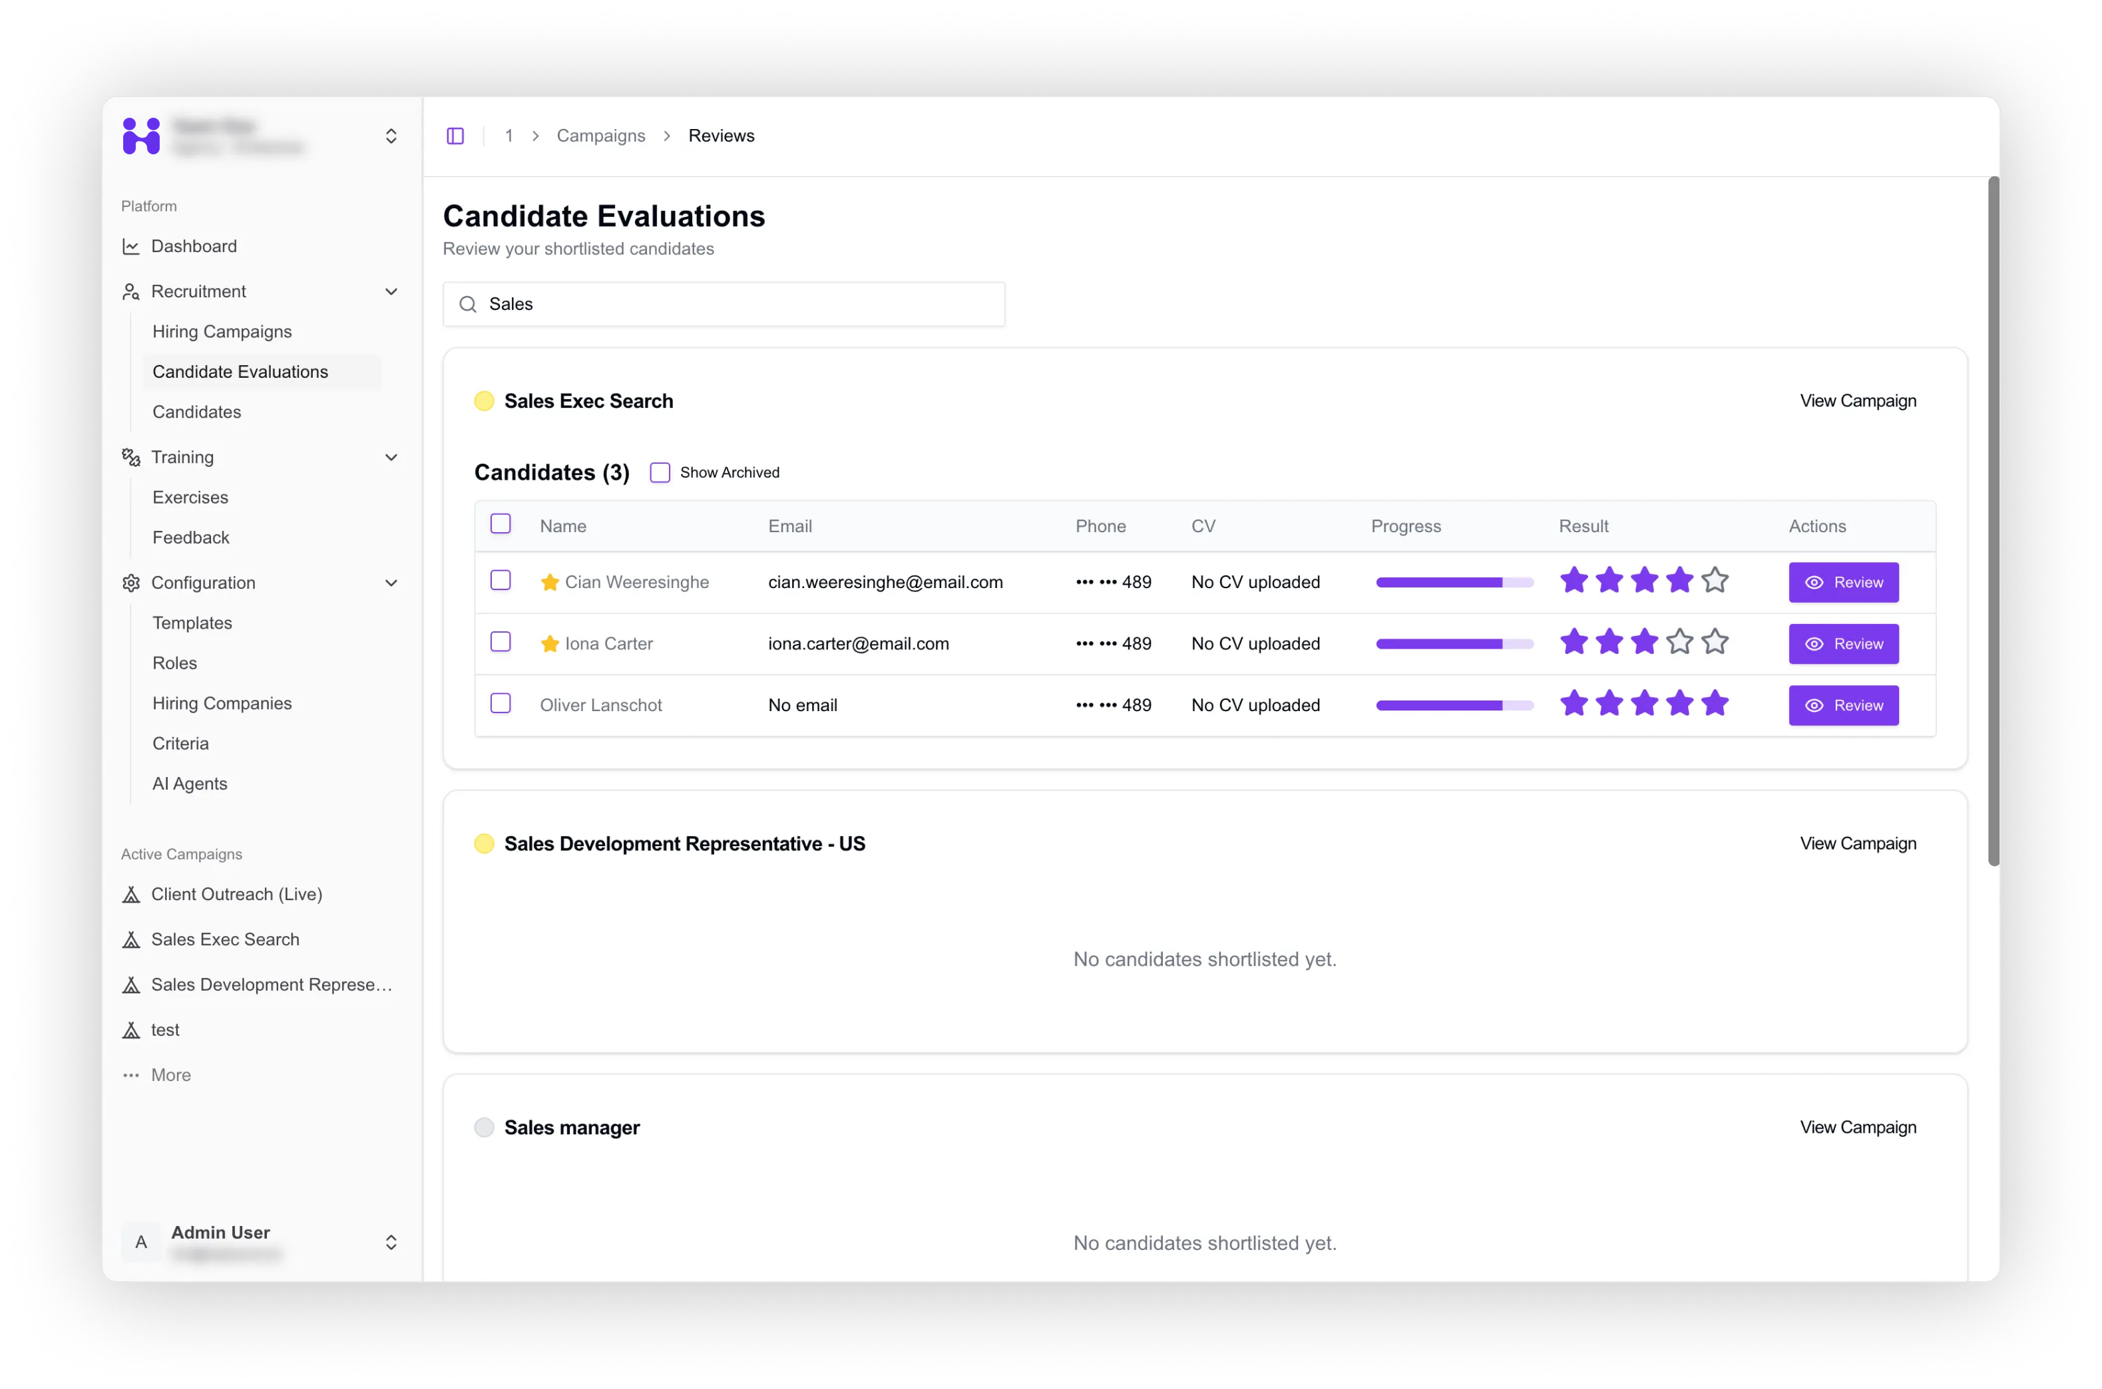Enable the Show Archived checkbox
2102x1389 pixels.
tap(660, 473)
